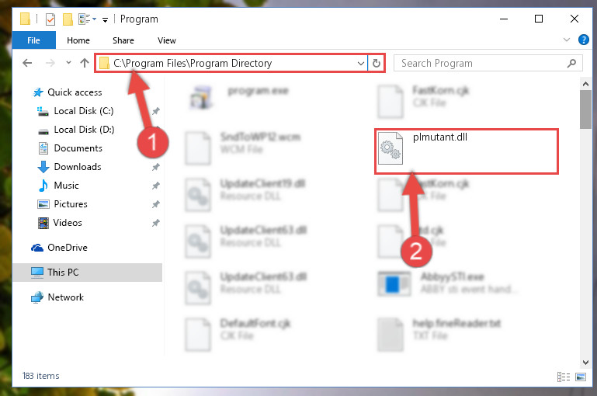Expand the address bar history dropdown

point(360,63)
